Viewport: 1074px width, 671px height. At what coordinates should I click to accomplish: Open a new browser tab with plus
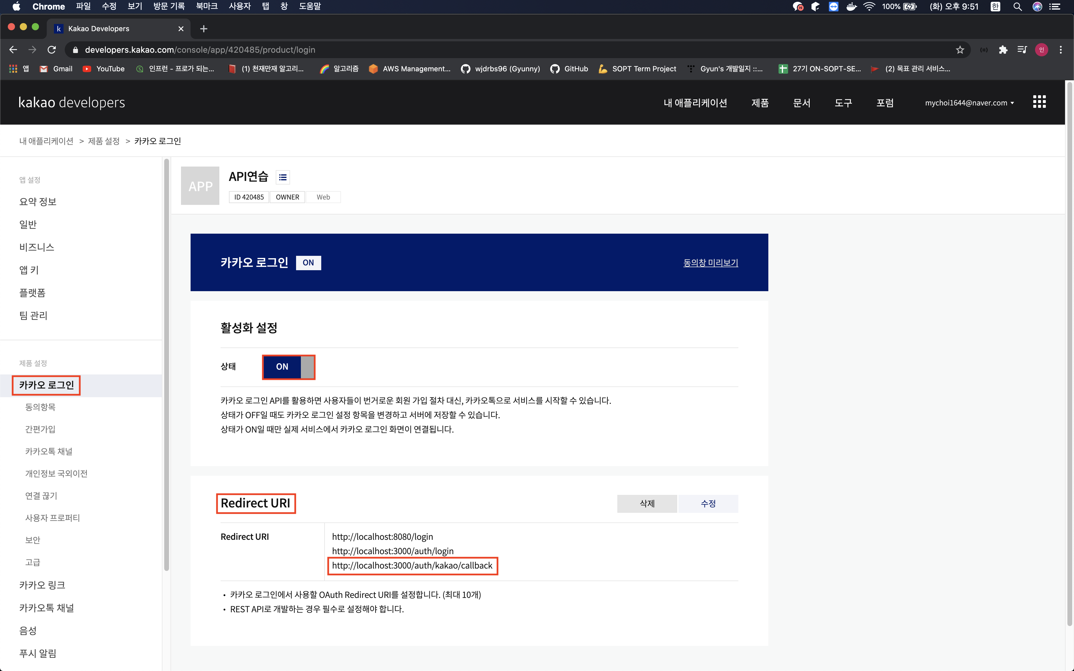[x=204, y=29]
